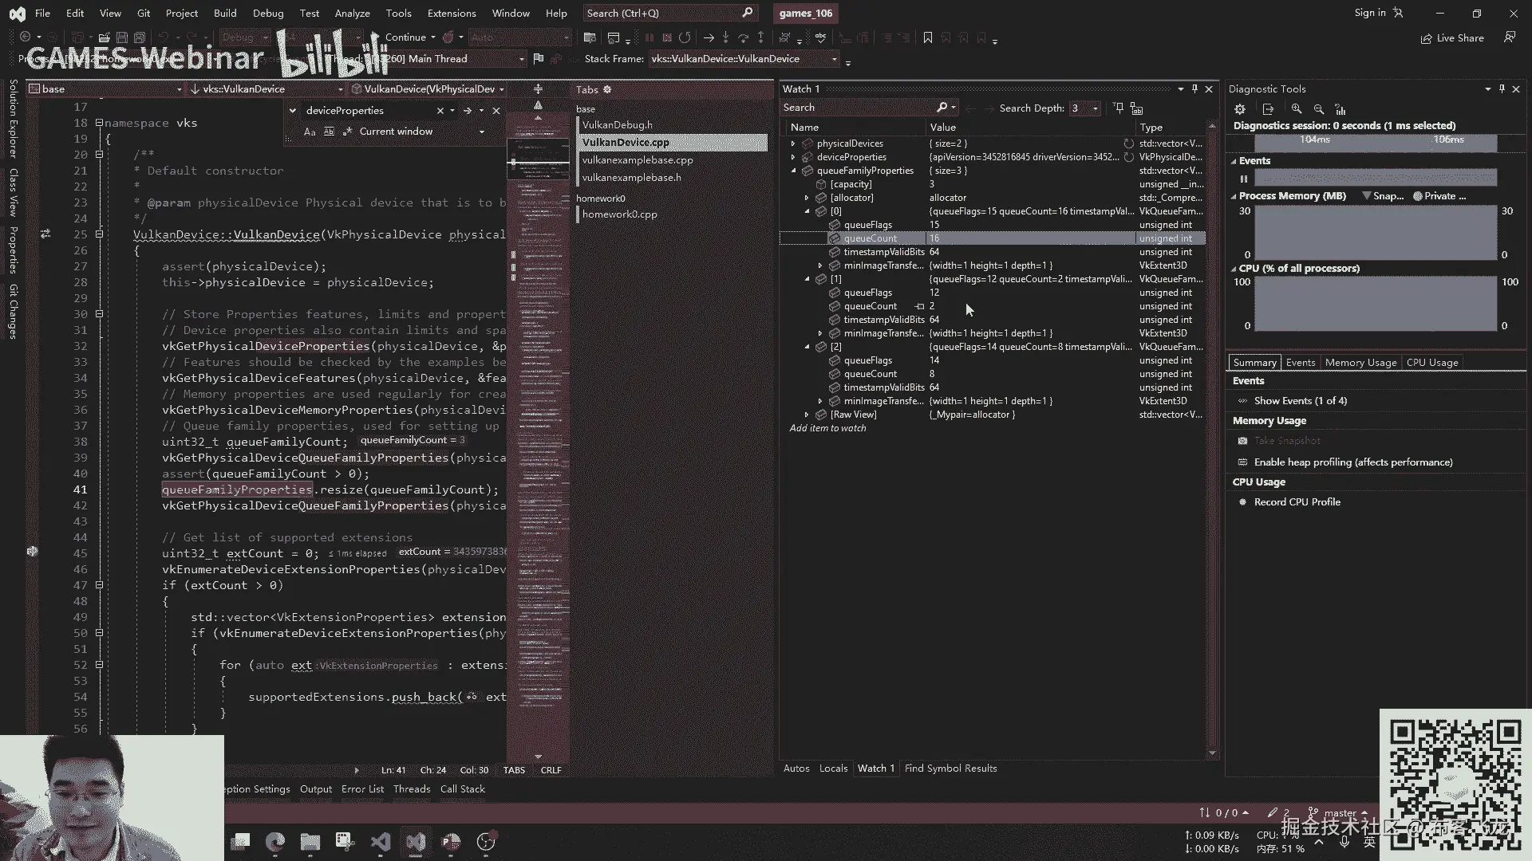Click the Step Into debug arrow
Image resolution: width=1532 pixels, height=861 pixels.
(725, 37)
